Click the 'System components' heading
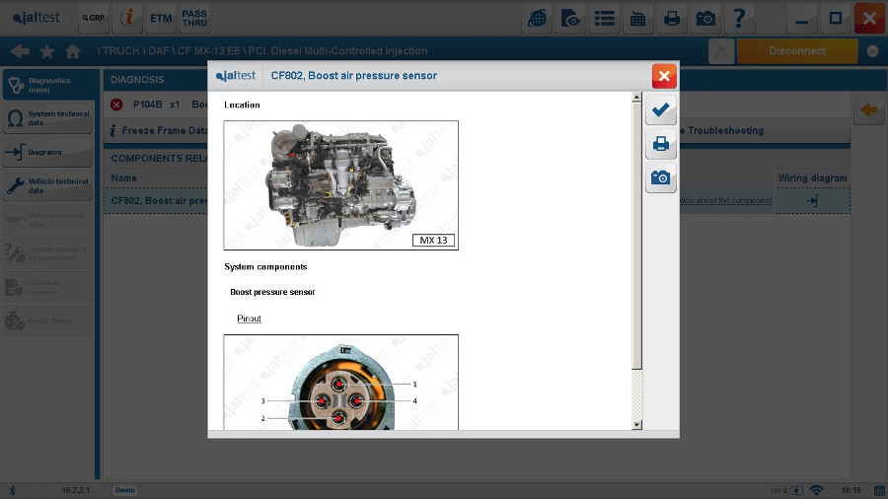This screenshot has width=888, height=499. pos(265,266)
